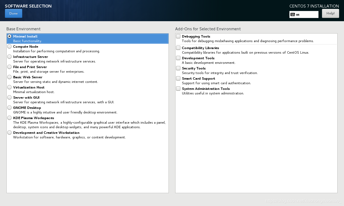Viewport: 344px width, 206px height.
Task: Select Server with GUI radio button
Action: pos(9,97)
